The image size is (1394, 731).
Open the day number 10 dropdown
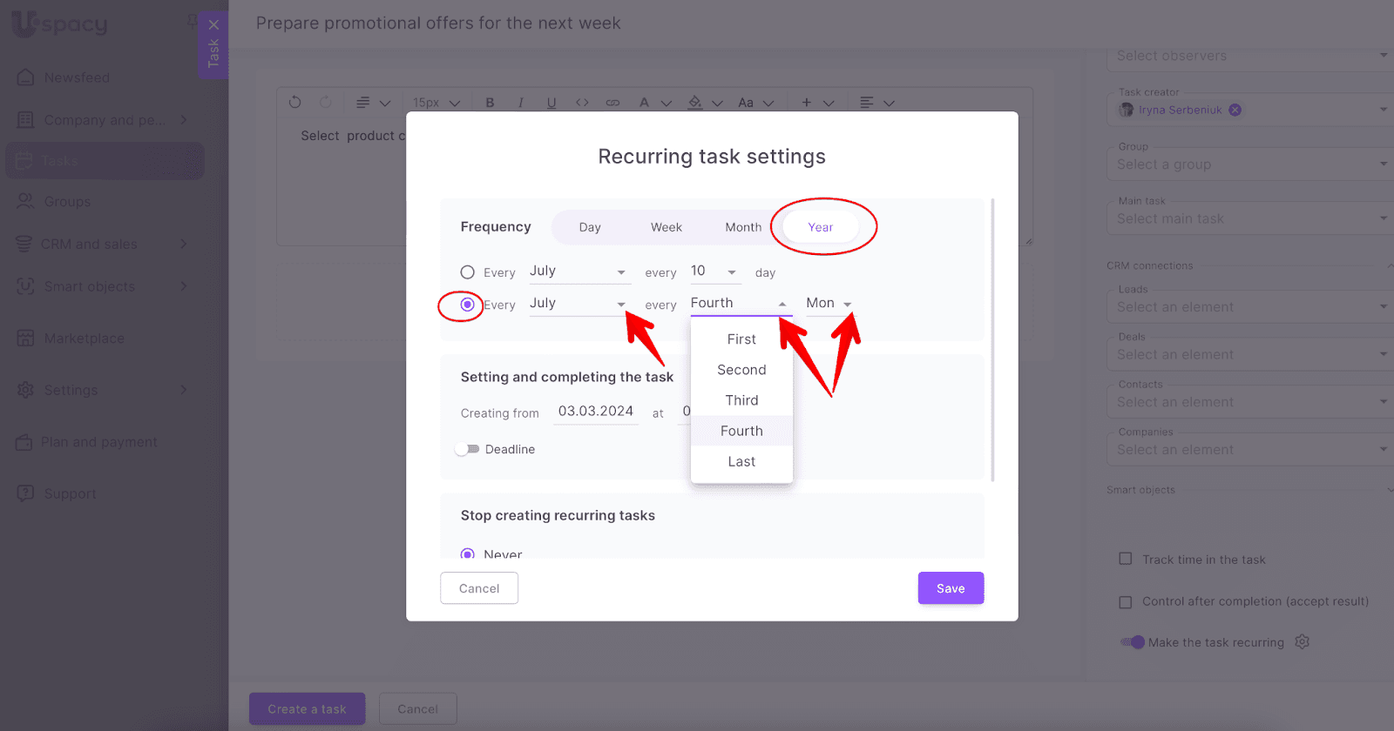(x=714, y=272)
